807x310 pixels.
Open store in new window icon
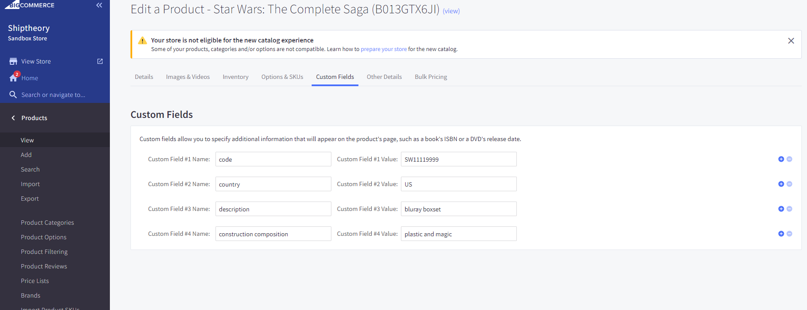pyautogui.click(x=100, y=61)
